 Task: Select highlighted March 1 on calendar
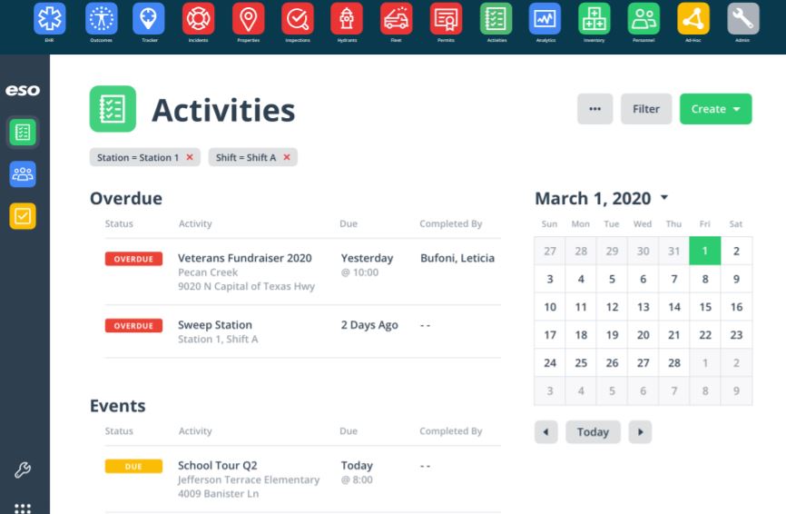click(x=705, y=251)
